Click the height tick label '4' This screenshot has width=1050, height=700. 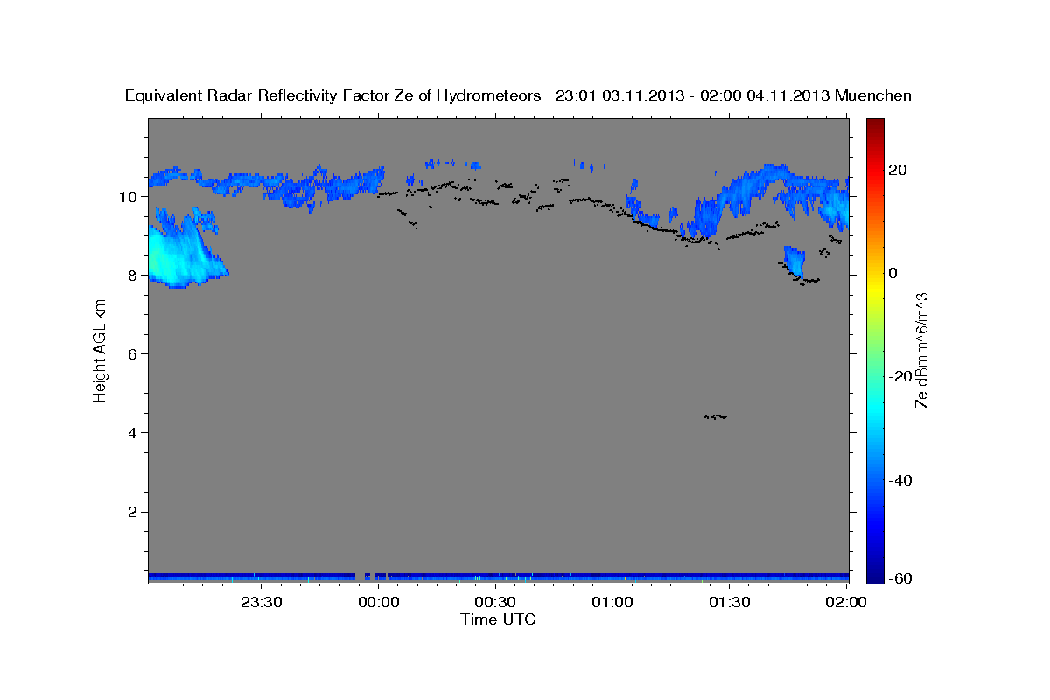131,433
